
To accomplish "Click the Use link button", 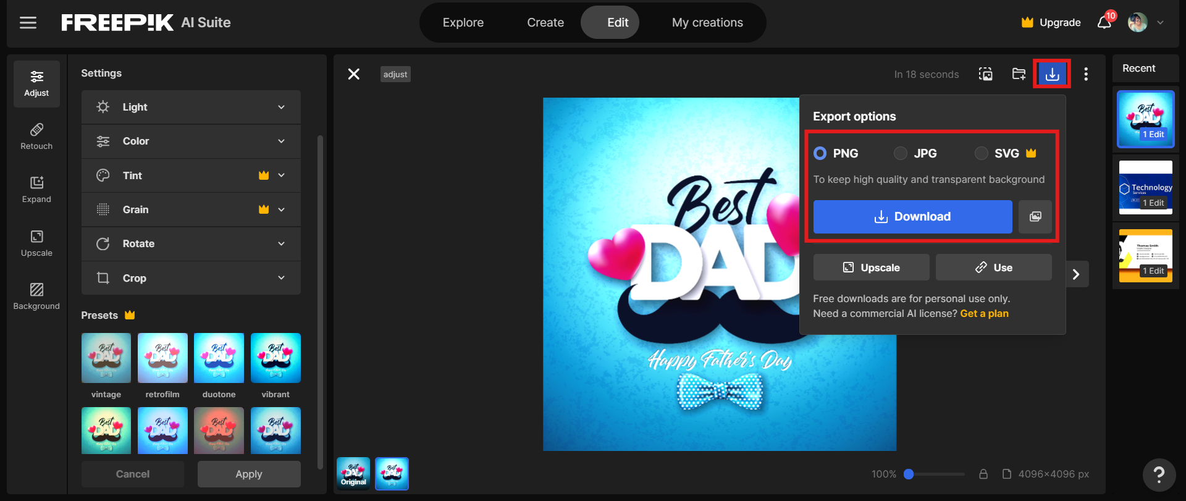I will pos(993,267).
